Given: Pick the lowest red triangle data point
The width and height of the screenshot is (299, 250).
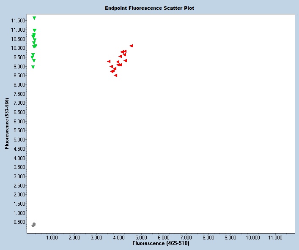Looking at the screenshot, I should tap(115, 75).
